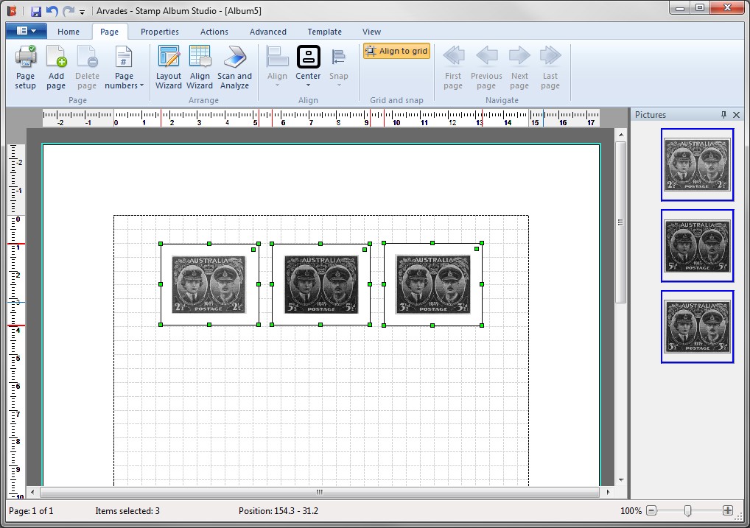Image resolution: width=750 pixels, height=528 pixels.
Task: Zoom out with the minus button
Action: tap(651, 511)
